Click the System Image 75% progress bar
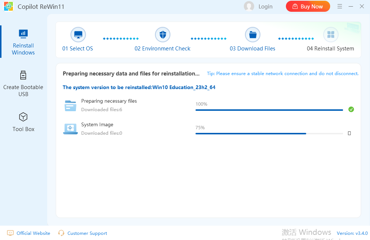Viewport: 370px width, 240px height. pos(269,133)
